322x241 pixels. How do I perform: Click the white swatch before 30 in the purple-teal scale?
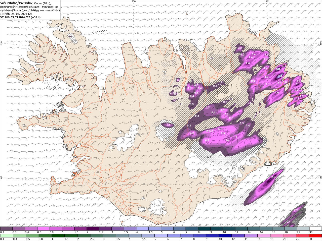[315, 229]
